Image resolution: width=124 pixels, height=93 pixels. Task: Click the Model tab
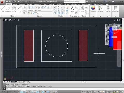click(14, 82)
